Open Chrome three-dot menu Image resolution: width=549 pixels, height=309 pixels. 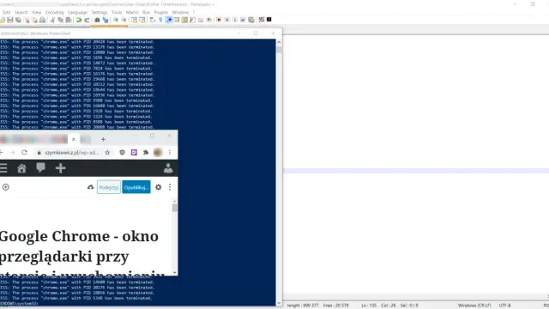point(170,153)
